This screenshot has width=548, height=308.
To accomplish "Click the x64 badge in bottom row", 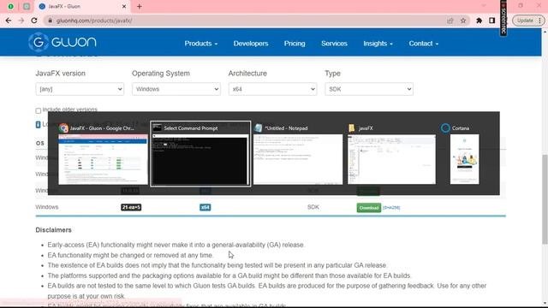I will (205, 207).
